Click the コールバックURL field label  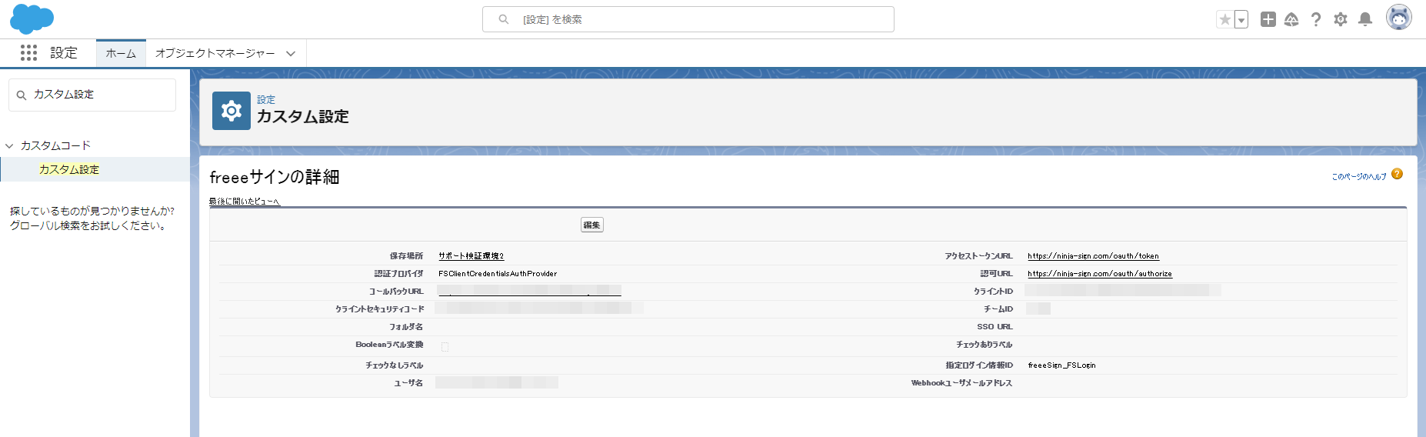[396, 292]
